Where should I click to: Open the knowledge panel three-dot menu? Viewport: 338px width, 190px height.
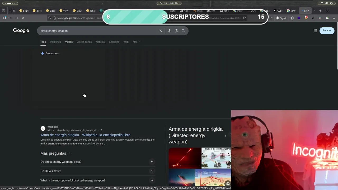[226, 136]
